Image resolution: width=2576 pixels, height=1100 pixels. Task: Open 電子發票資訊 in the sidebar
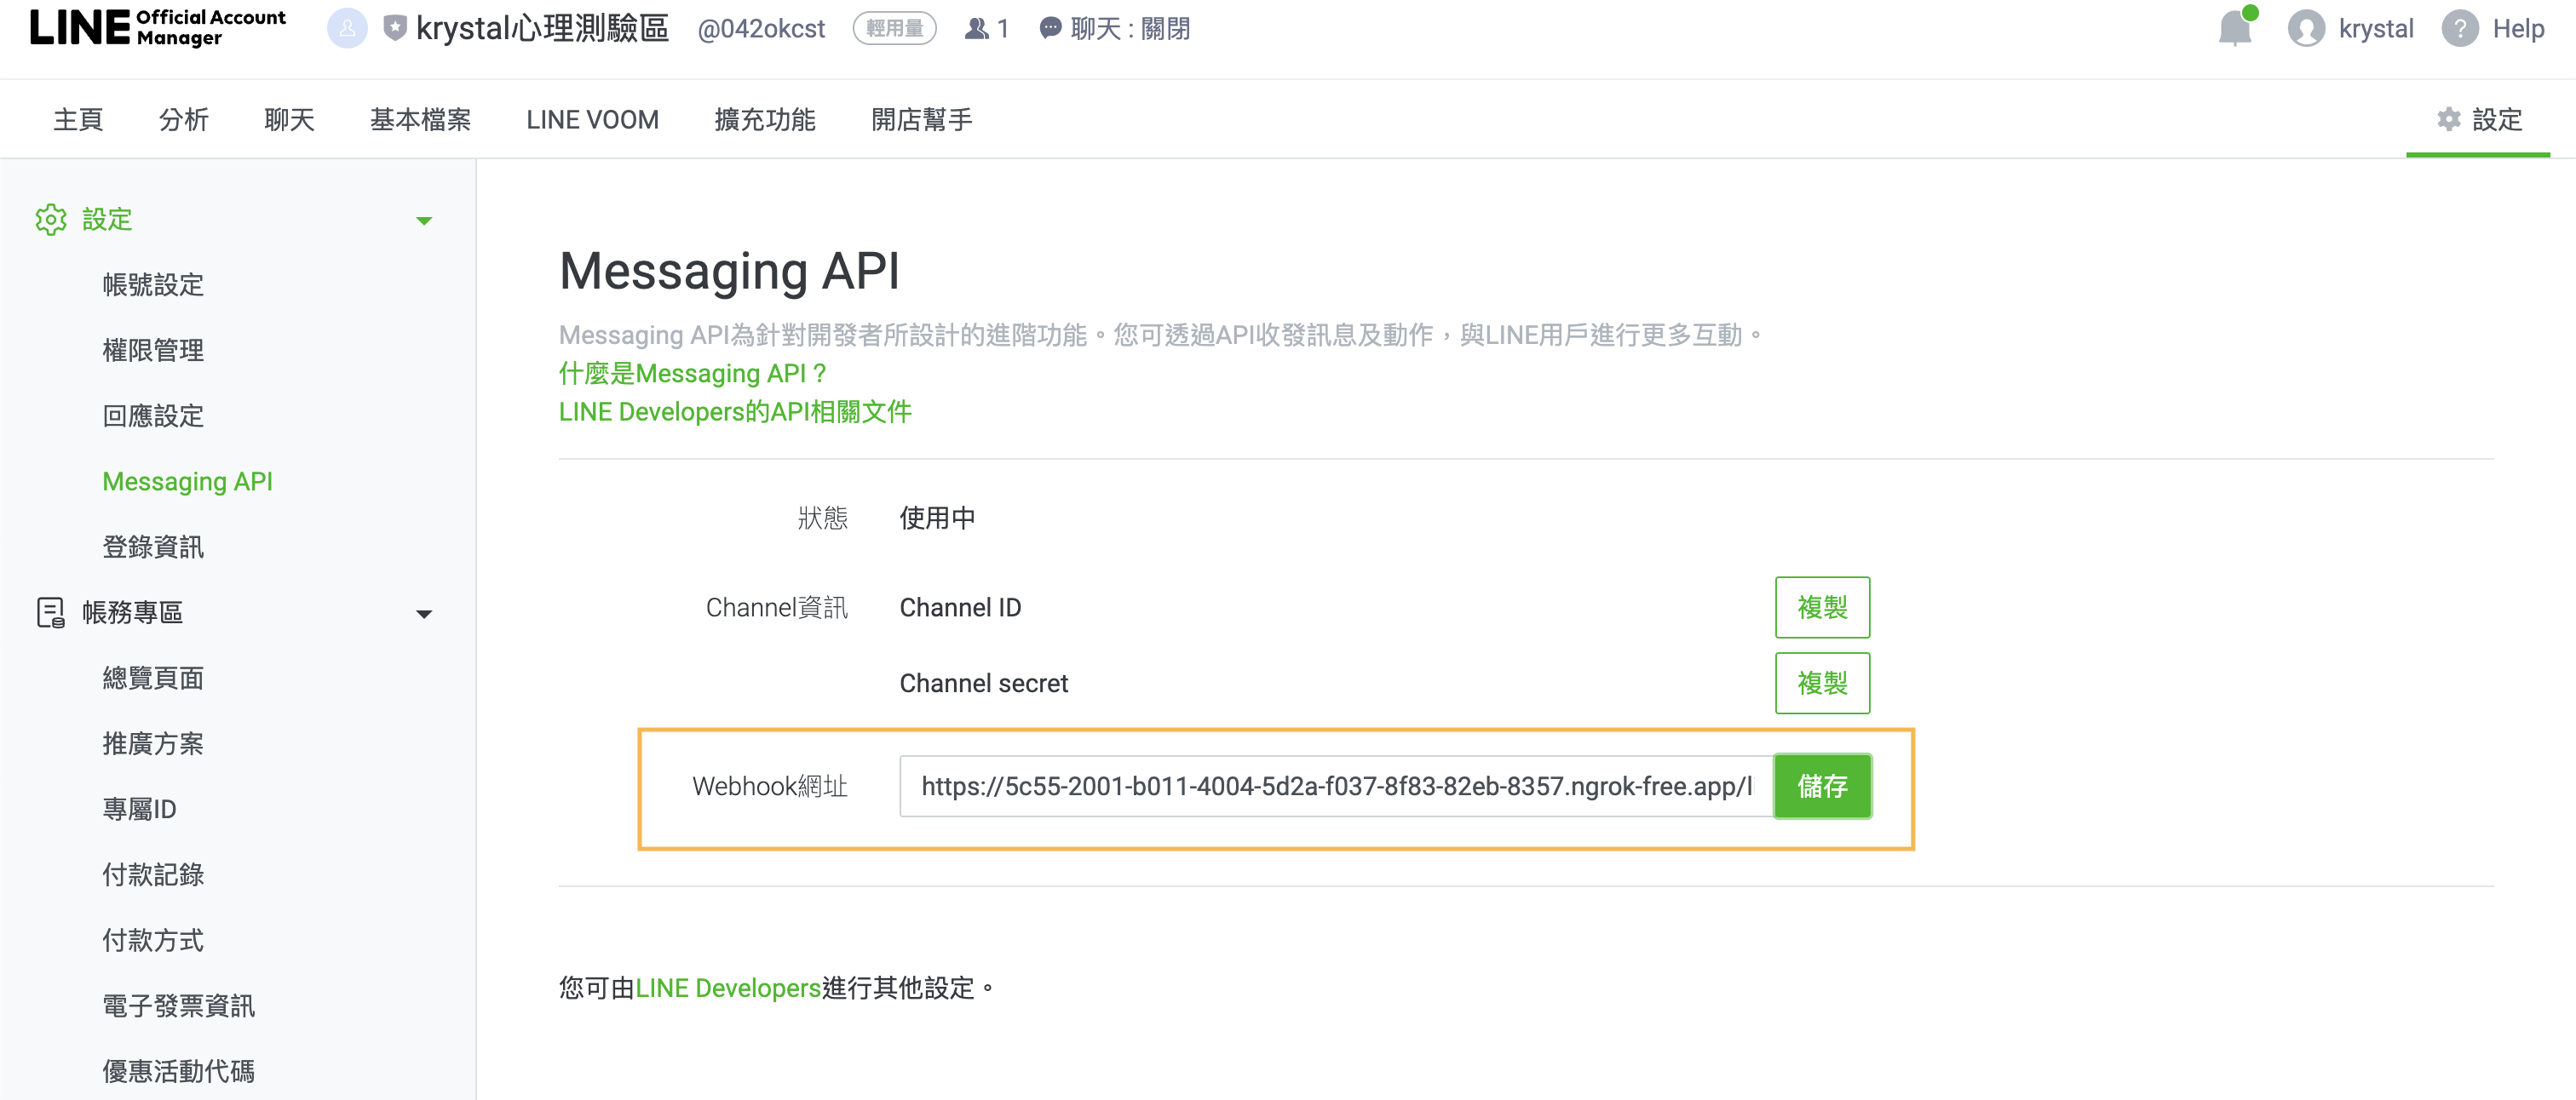178,1005
